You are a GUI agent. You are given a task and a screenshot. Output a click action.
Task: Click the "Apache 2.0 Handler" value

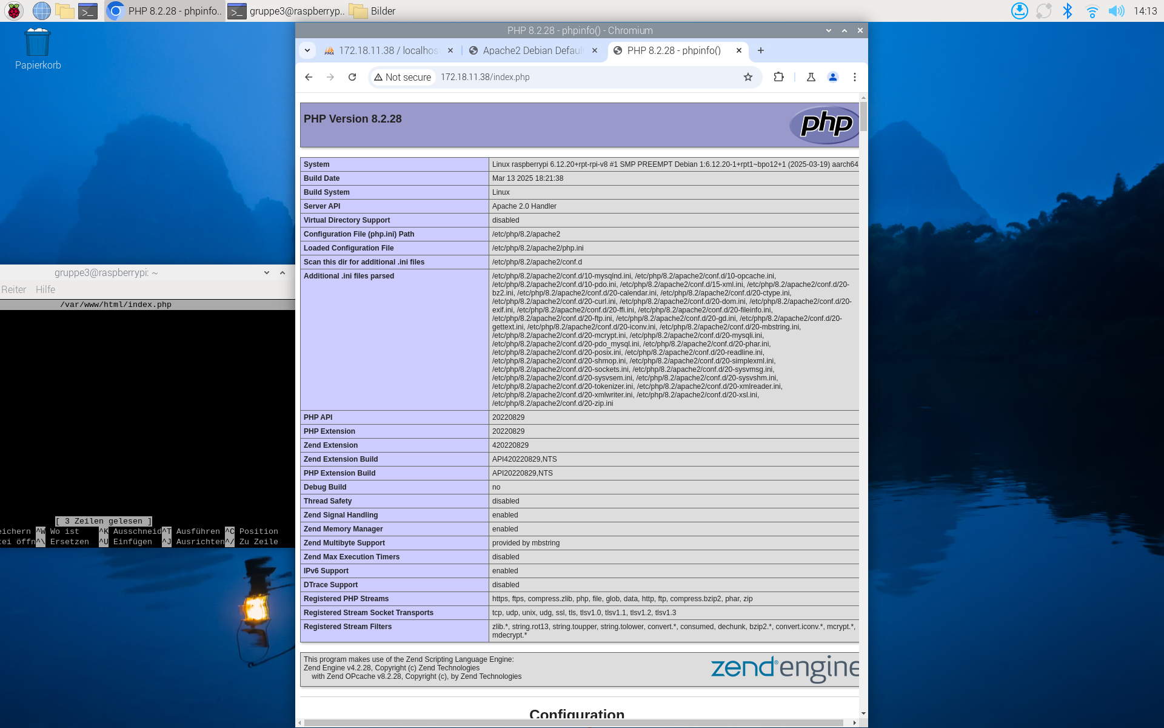point(524,206)
